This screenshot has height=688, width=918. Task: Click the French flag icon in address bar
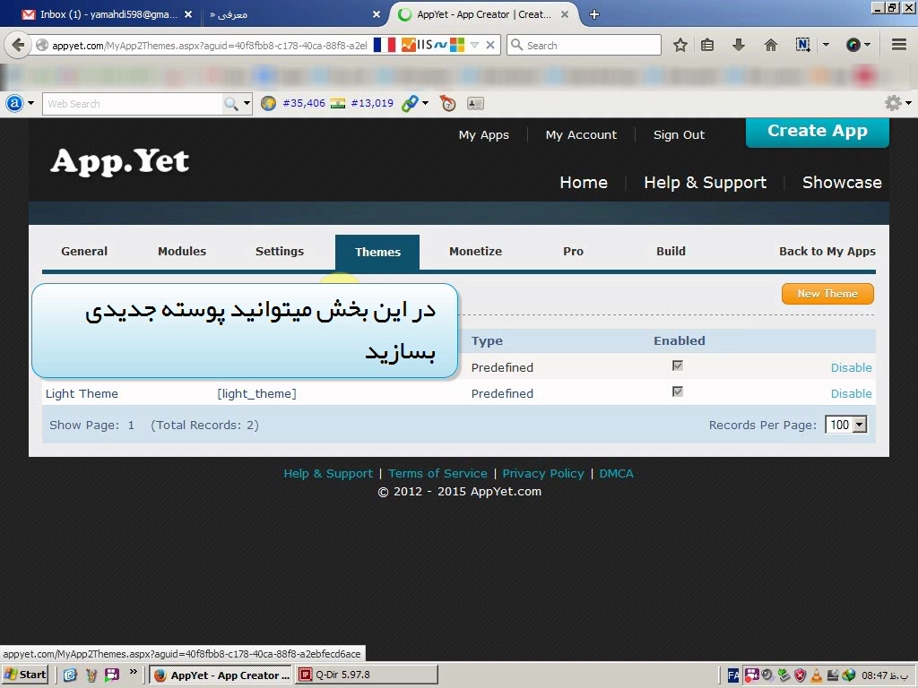(384, 45)
